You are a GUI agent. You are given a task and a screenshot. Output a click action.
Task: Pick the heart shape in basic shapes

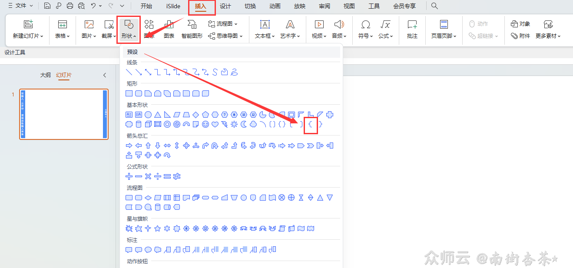click(215, 125)
